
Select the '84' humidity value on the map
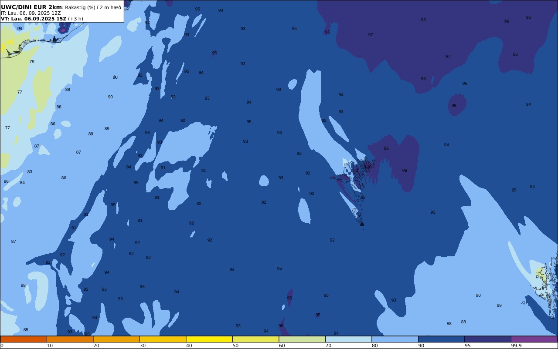point(22,183)
